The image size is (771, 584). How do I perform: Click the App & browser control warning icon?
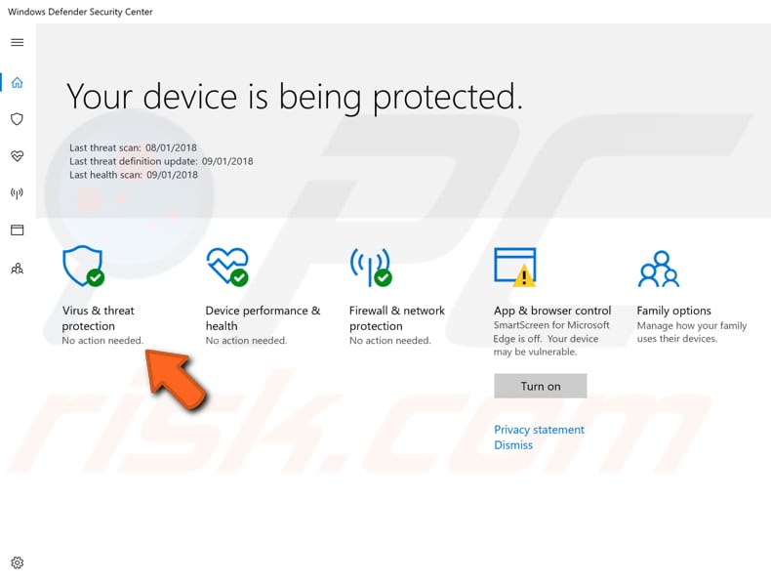click(x=514, y=267)
